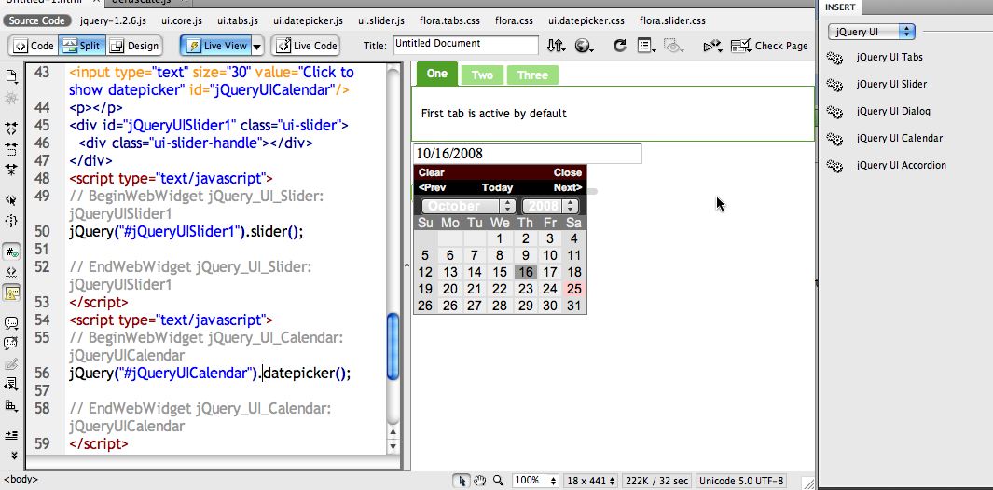Open Preview in Browser globe icon

point(585,45)
